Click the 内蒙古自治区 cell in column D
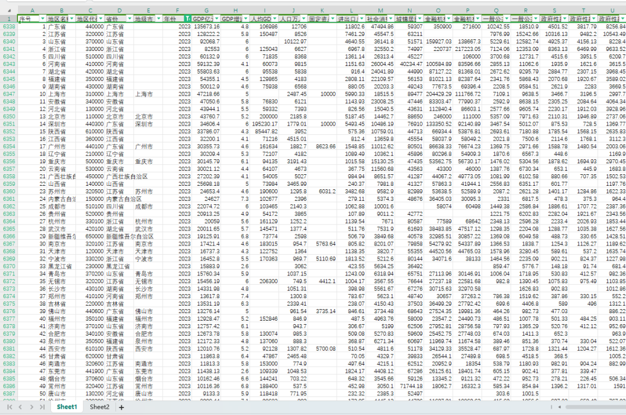The width and height of the screenshot is (626, 415). [119, 199]
